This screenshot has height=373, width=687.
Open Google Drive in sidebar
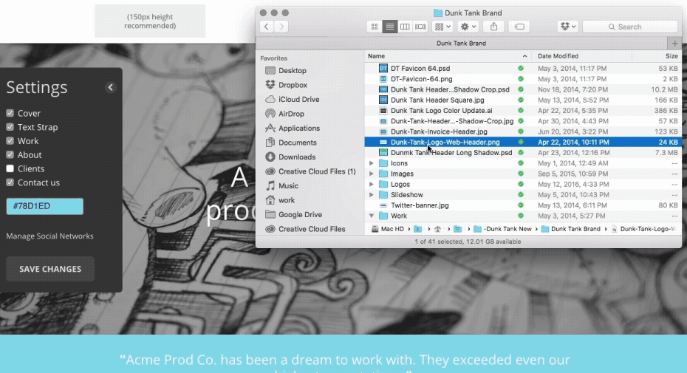click(x=300, y=215)
